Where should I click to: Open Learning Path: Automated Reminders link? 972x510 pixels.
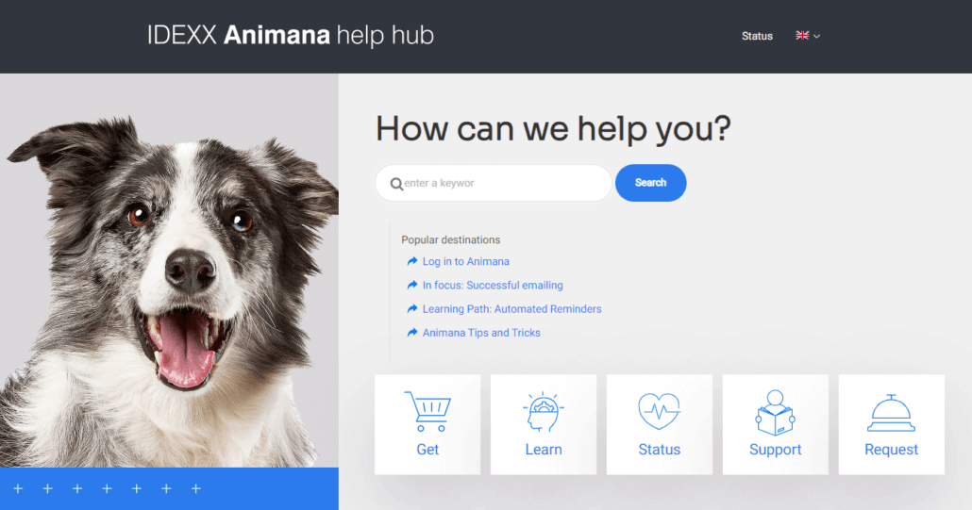point(511,309)
